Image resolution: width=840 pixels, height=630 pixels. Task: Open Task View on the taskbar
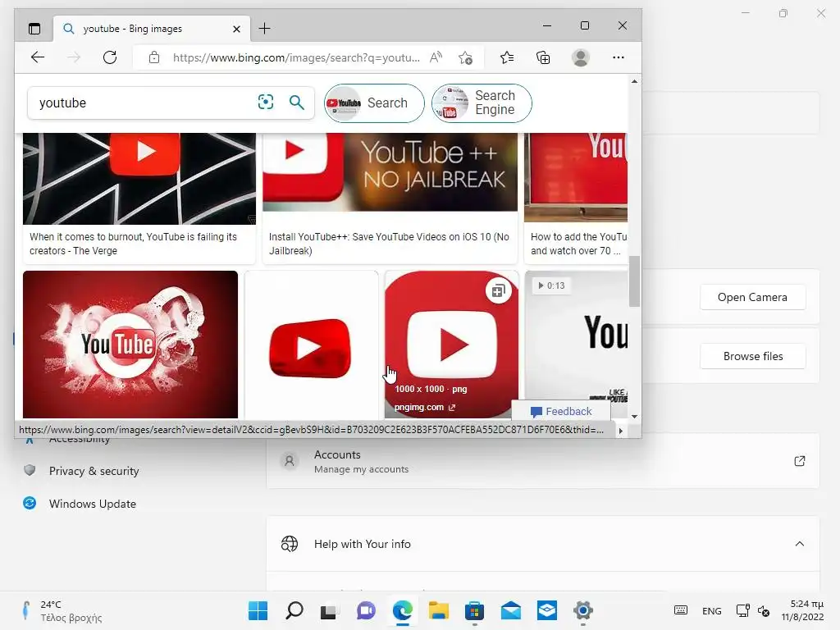(x=329, y=610)
